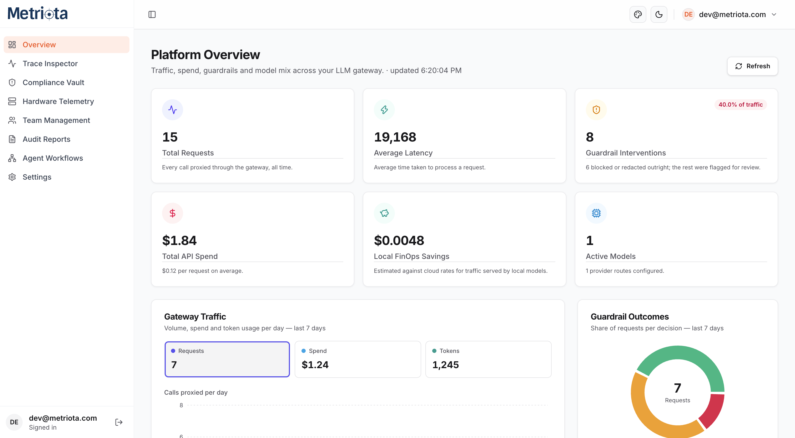The width and height of the screenshot is (795, 438).
Task: Click the Average Latency lightning icon
Action: [384, 110]
